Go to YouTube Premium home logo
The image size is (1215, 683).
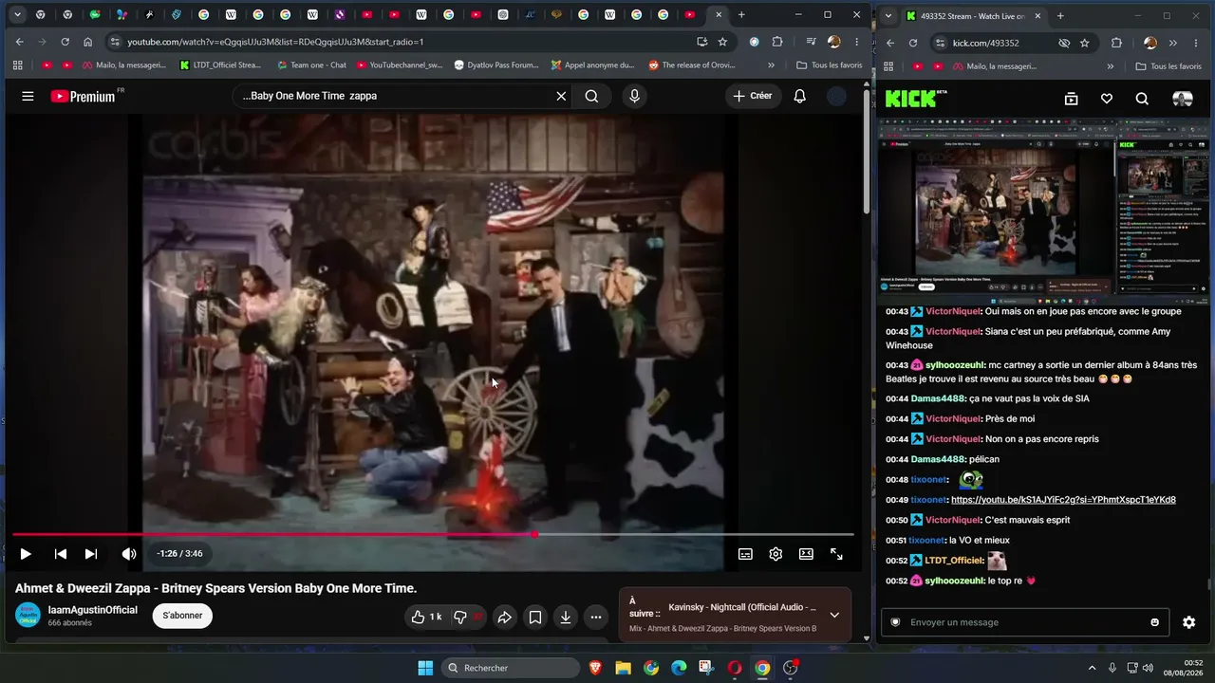(x=84, y=96)
